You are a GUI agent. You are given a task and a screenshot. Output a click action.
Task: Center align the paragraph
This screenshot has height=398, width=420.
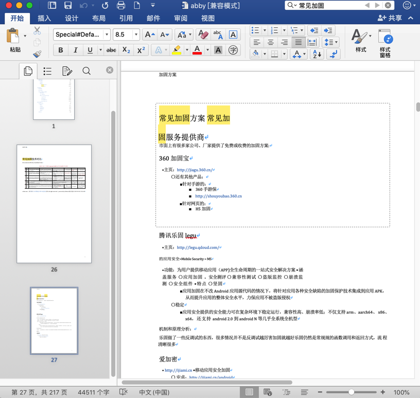(271, 42)
